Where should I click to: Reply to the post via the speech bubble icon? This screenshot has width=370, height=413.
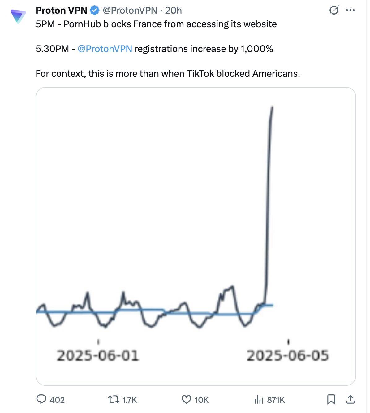(x=41, y=399)
